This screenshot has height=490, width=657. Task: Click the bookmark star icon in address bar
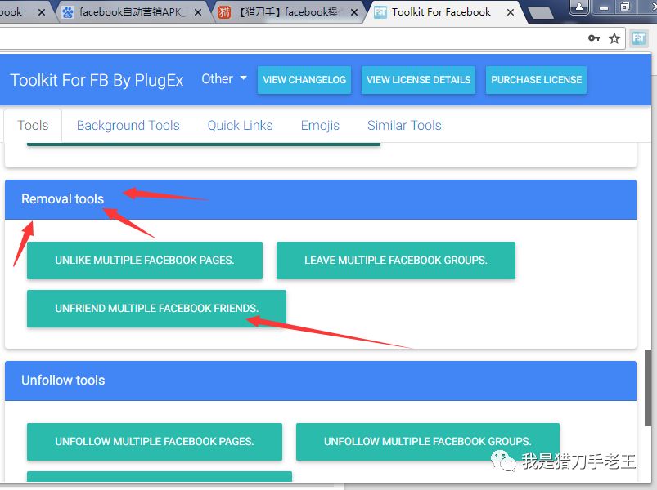(x=614, y=38)
